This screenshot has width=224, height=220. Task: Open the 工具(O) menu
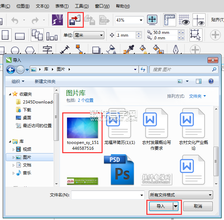(82, 6)
